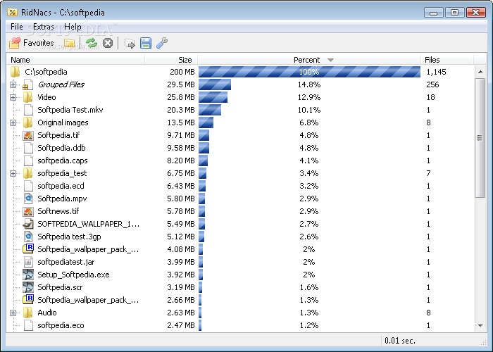Click the Favorites toolbar label
This screenshot has width=493, height=352.
[x=38, y=43]
